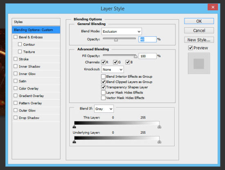Screen dimensions: 225x170
Task: Click the layer style preview thumbnail
Action: pos(199,63)
